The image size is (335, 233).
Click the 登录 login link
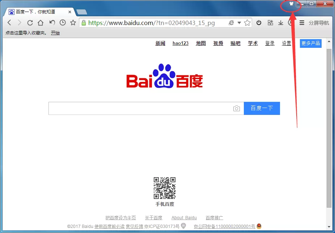click(x=270, y=43)
